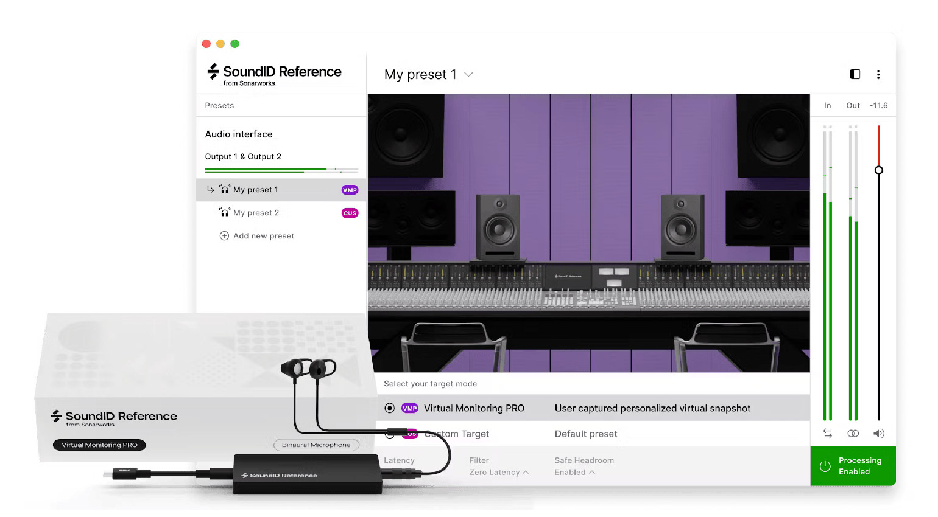Expand the Filter Zero Latency selector
Screen dimensions: 938x517
[499, 472]
